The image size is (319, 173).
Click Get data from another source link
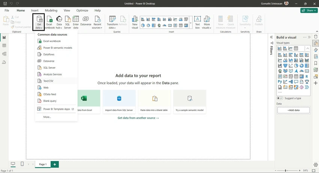[x=138, y=118]
